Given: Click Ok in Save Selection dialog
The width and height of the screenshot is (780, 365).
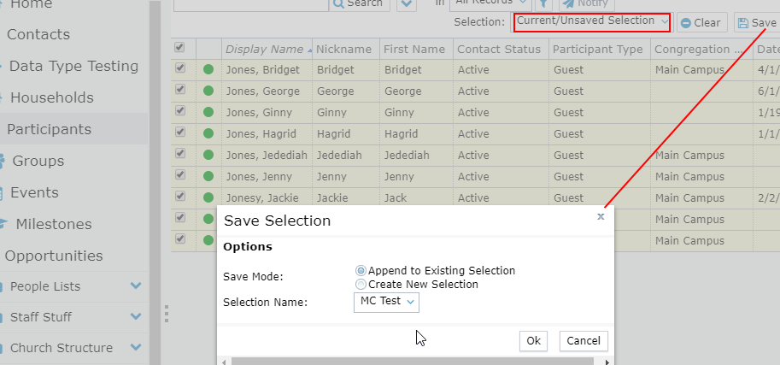Looking at the screenshot, I should pyautogui.click(x=533, y=341).
